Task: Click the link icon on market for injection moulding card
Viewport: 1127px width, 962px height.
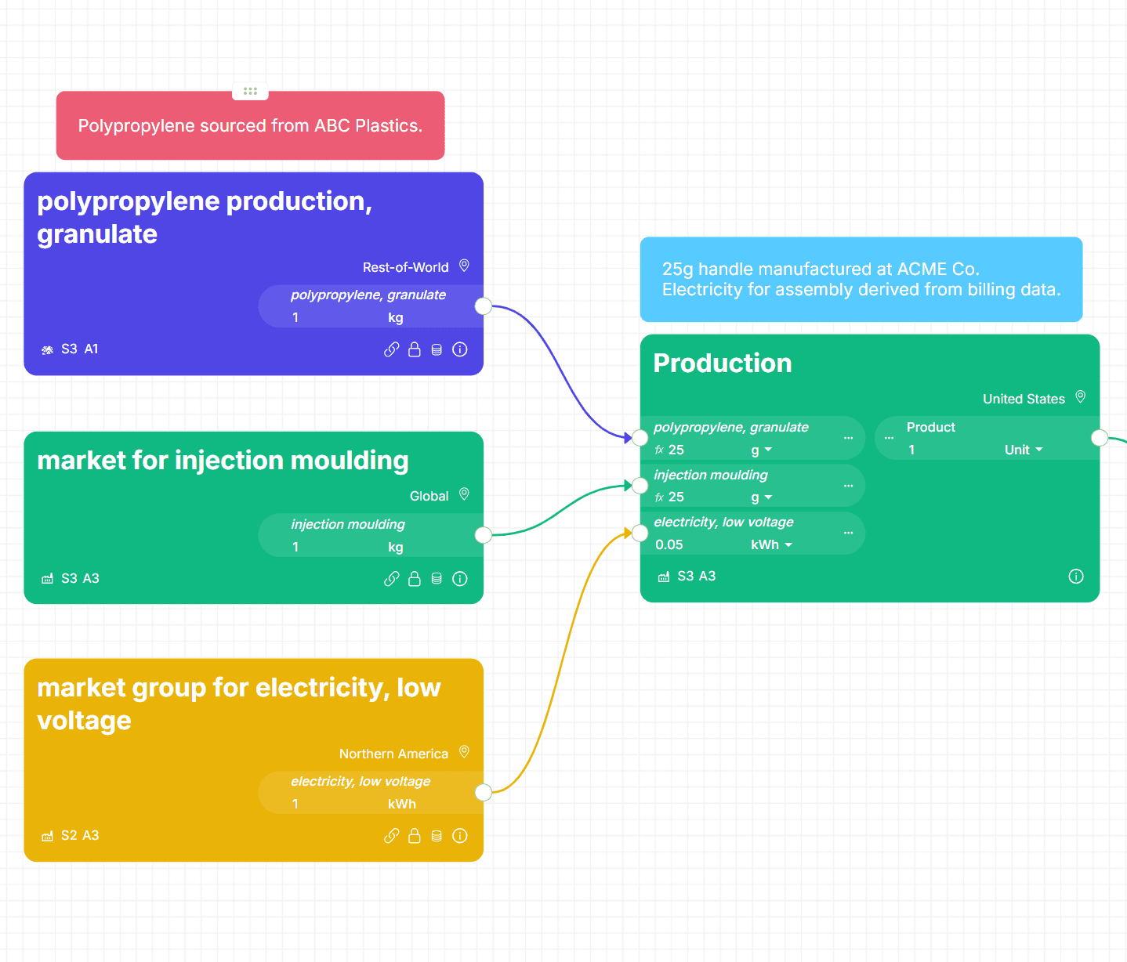Action: [391, 579]
